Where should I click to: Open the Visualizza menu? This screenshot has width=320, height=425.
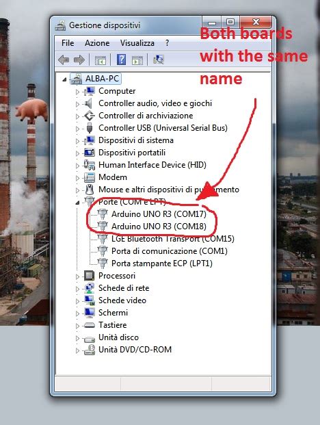pos(137,43)
